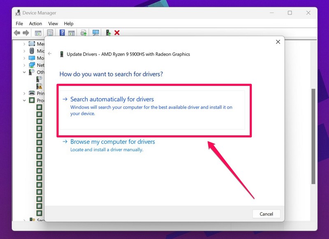Image resolution: width=329 pixels, height=239 pixels.
Task: Select the unknown device with yellow warning icon
Action: coord(39,86)
